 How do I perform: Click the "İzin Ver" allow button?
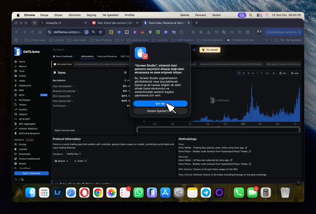pos(160,104)
